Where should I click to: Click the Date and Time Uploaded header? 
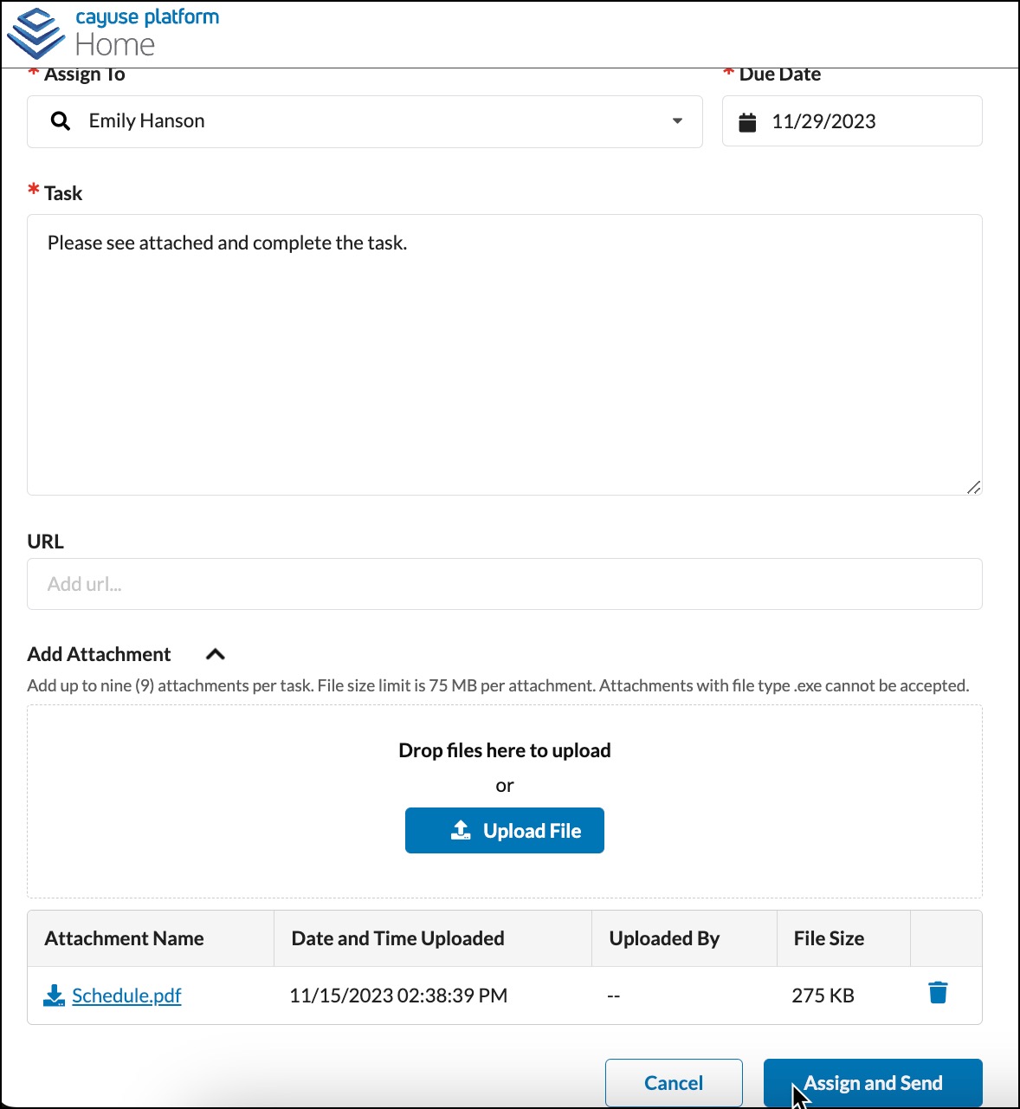click(397, 938)
